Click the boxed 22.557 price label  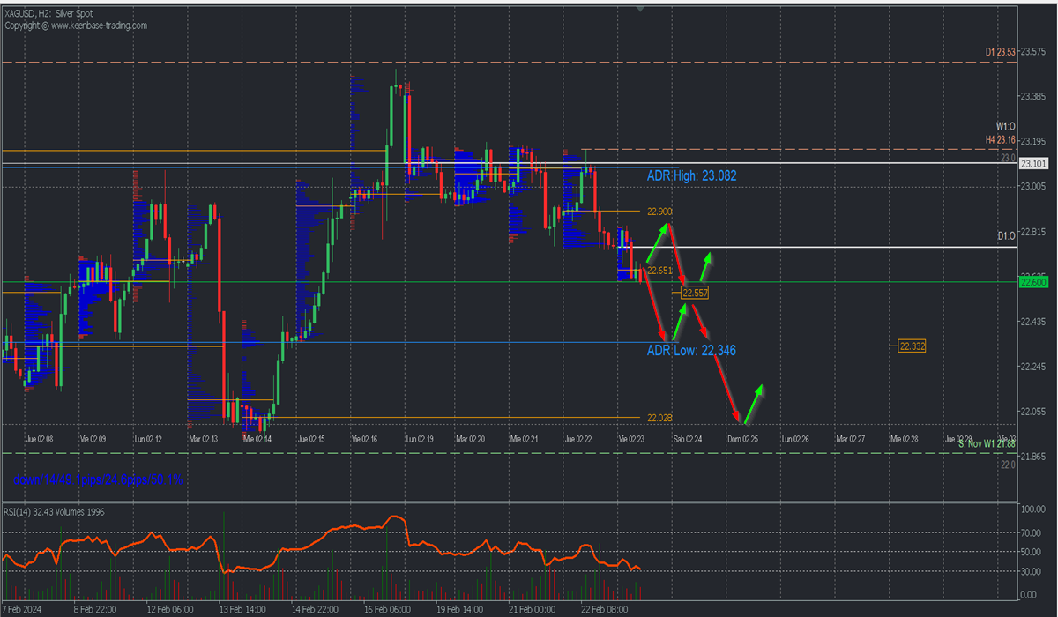[694, 292]
